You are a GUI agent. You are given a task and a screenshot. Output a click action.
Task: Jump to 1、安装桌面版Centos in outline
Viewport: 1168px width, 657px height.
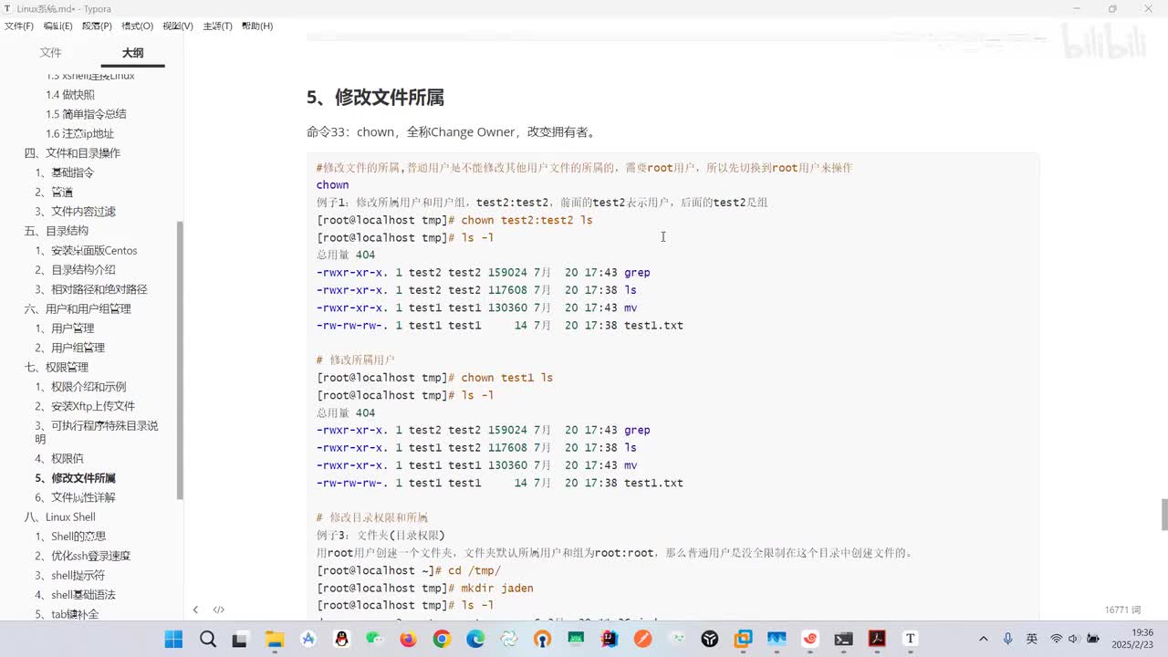(86, 251)
